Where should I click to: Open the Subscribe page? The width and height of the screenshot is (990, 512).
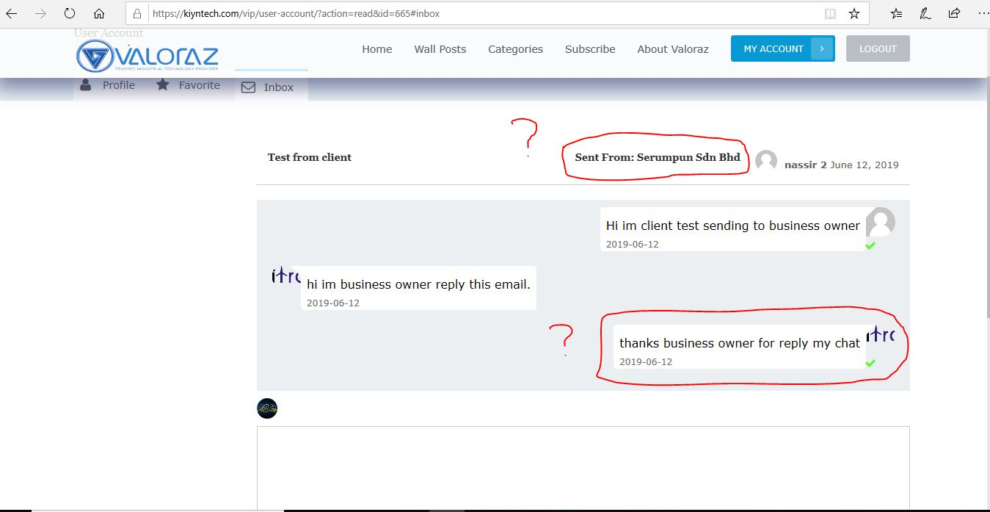[590, 49]
